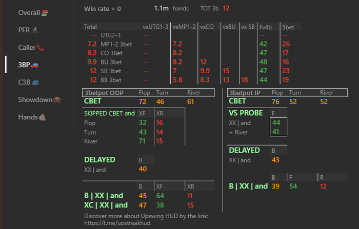Select the vsMP1-2 column header
The width and height of the screenshot is (359, 229).
click(184, 27)
